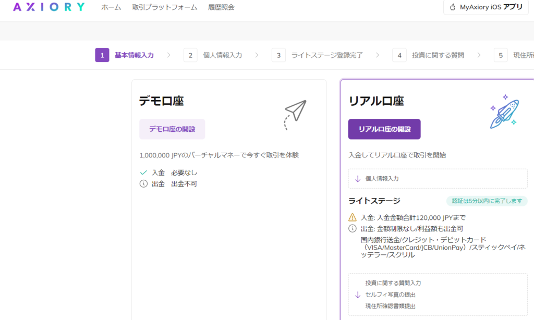Screen dimensions: 534x320
Task: Select step 1 number badge
Action: click(x=102, y=55)
